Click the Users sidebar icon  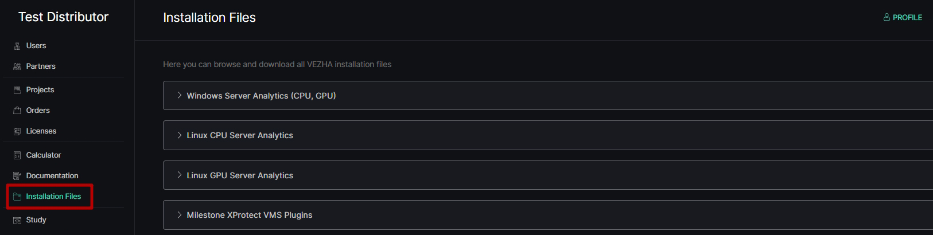point(17,46)
